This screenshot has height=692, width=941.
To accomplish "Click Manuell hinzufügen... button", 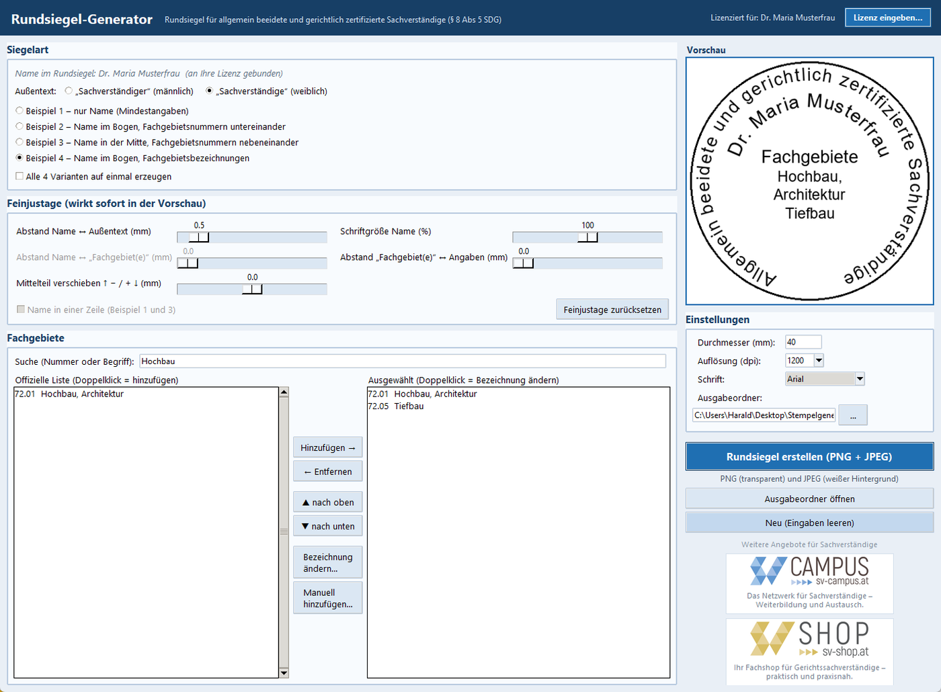I will [x=328, y=598].
